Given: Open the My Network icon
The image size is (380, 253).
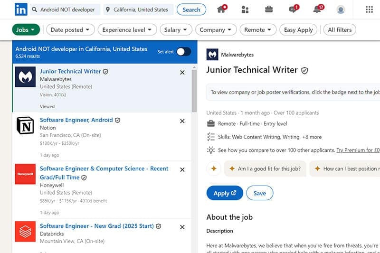Looking at the screenshot, I should pos(245,9).
